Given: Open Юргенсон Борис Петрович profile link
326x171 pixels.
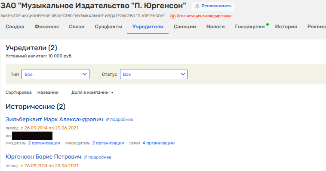Looking at the screenshot, I should tap(43, 157).
